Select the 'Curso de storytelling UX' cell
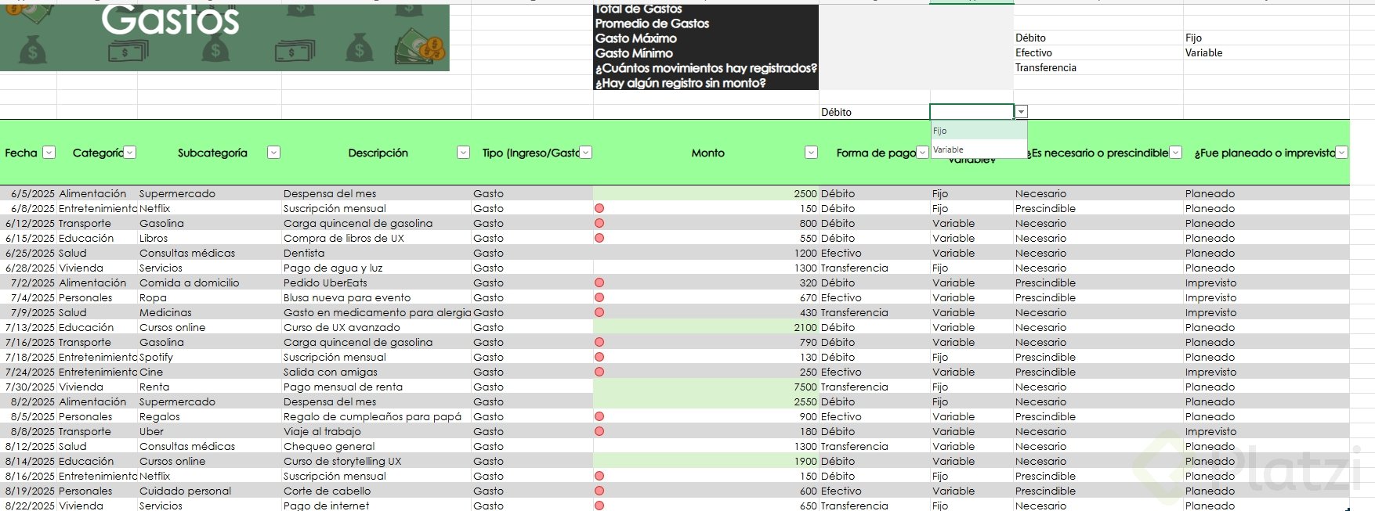The width and height of the screenshot is (1375, 511). tap(376, 461)
